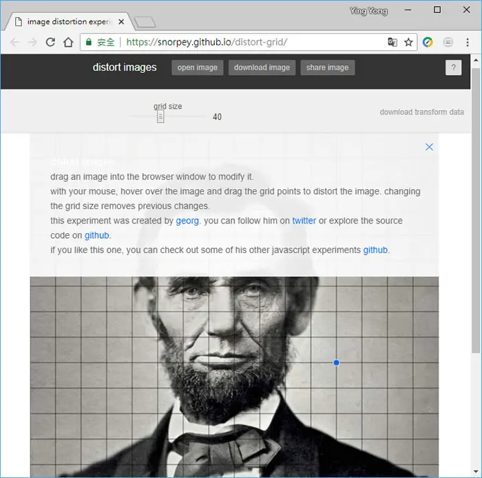Select the image distortion experiment tab
The width and height of the screenshot is (482, 478).
click(68, 22)
